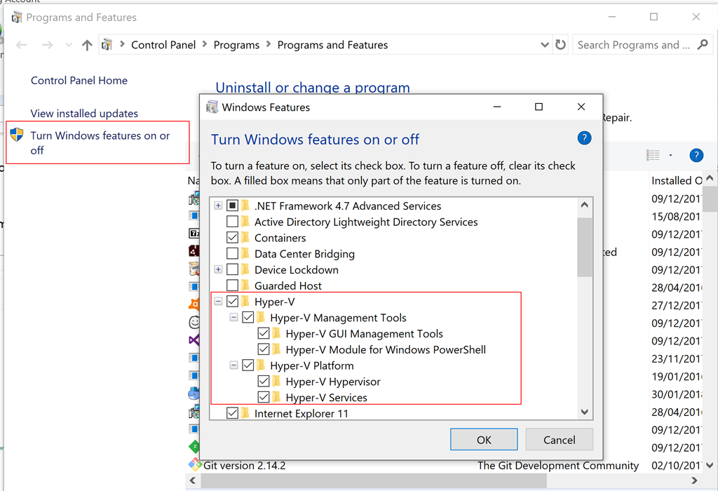Viewport: 718px width, 491px height.
Task: Uncheck the Hyper-V Services checkbox
Action: 264,397
